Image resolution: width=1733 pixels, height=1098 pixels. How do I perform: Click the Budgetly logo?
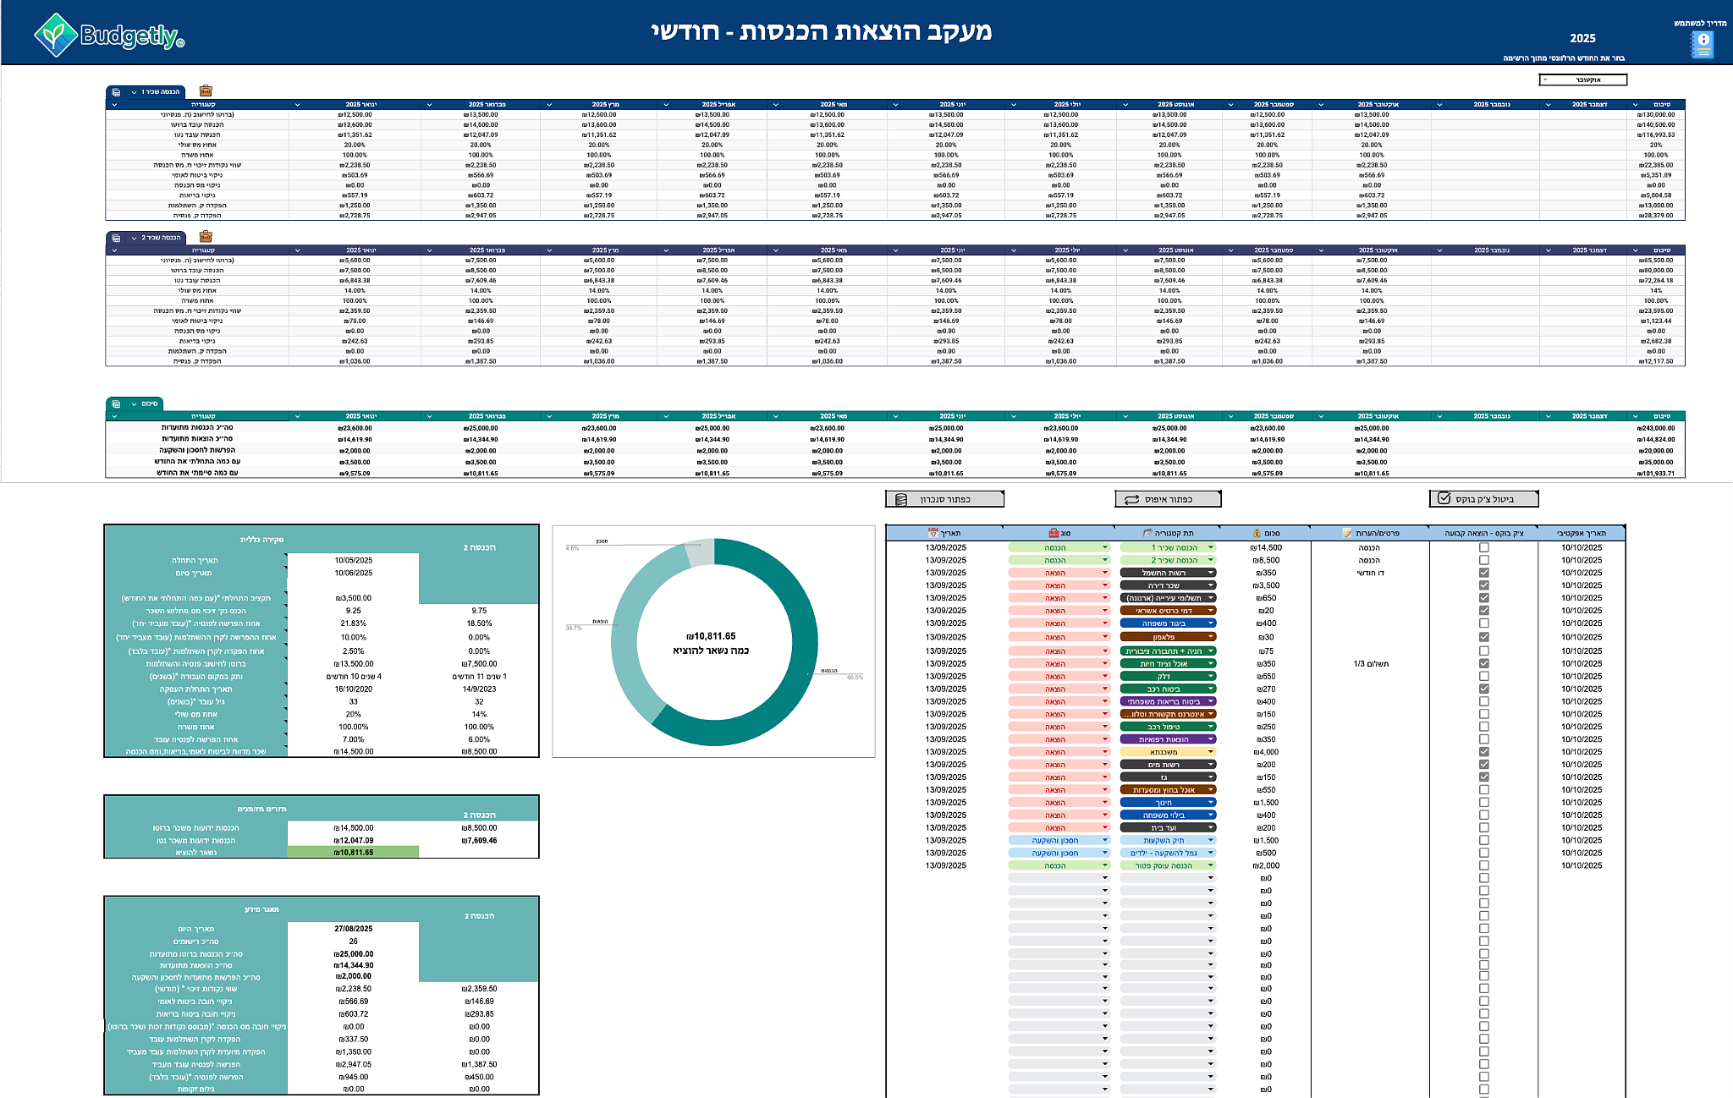coord(108,36)
